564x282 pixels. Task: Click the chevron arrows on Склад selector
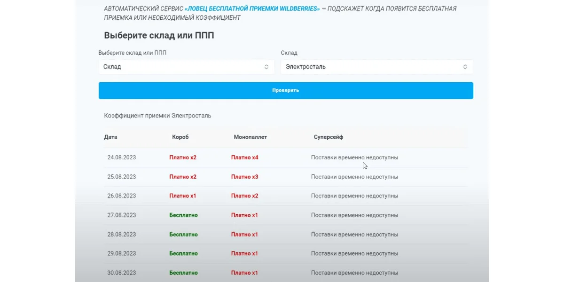click(x=266, y=67)
